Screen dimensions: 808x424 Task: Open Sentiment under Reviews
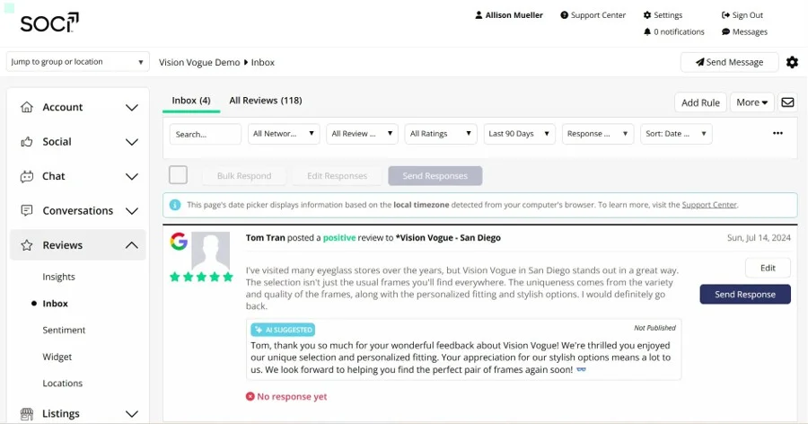click(64, 330)
